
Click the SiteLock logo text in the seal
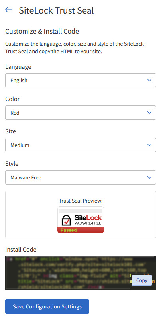tap(88, 218)
